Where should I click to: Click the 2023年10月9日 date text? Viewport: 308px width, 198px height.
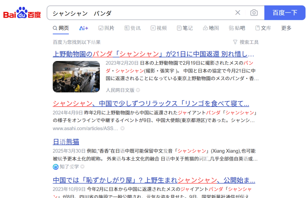click(69, 189)
